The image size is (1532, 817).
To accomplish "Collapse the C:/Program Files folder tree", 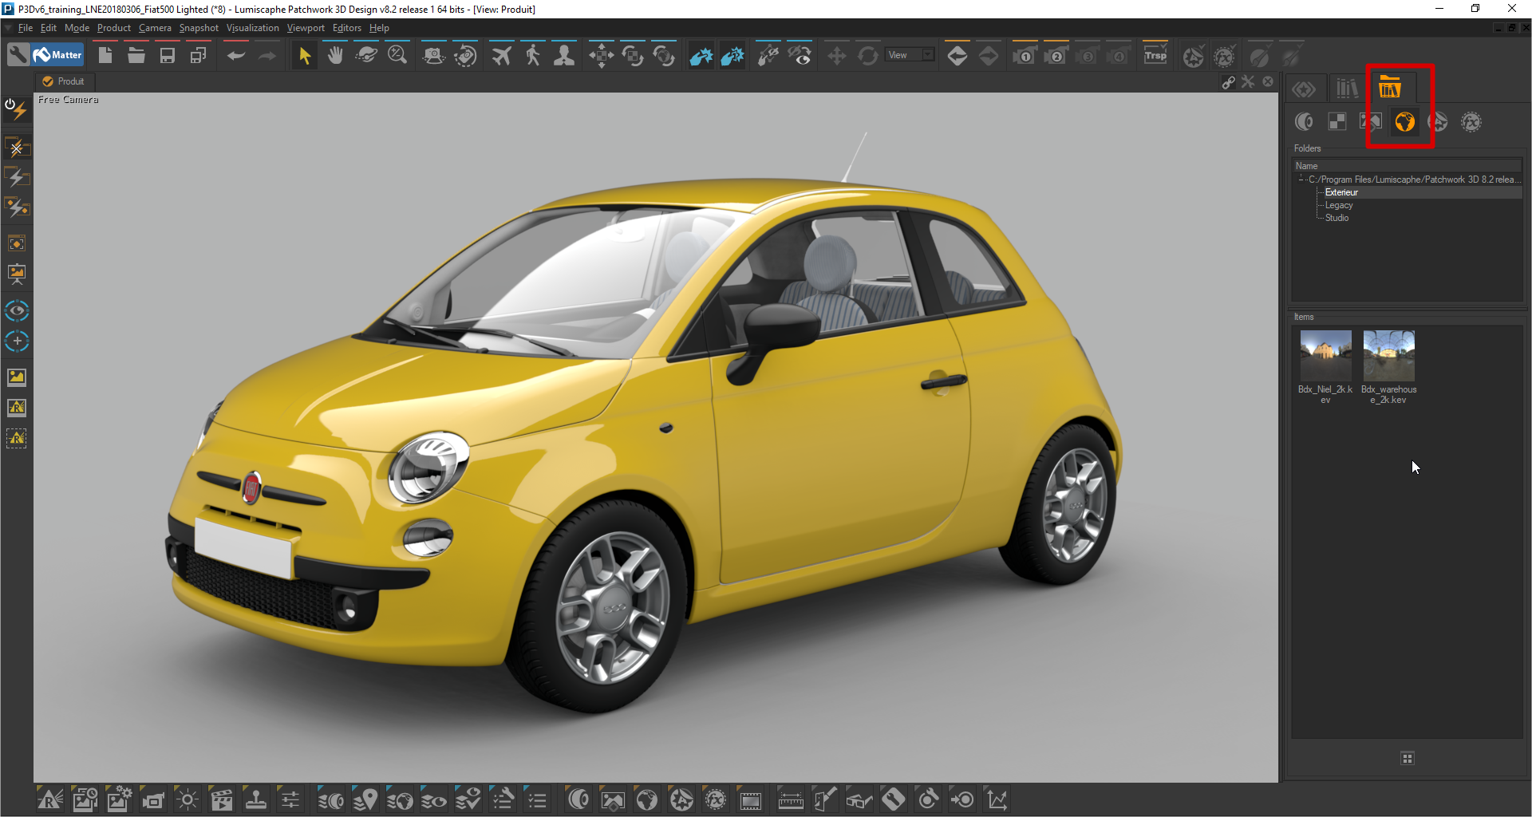I will (x=1301, y=180).
